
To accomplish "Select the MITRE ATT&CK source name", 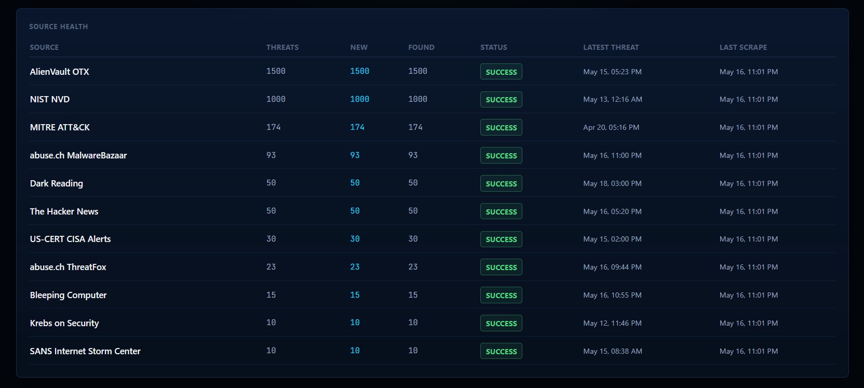I will tap(60, 127).
